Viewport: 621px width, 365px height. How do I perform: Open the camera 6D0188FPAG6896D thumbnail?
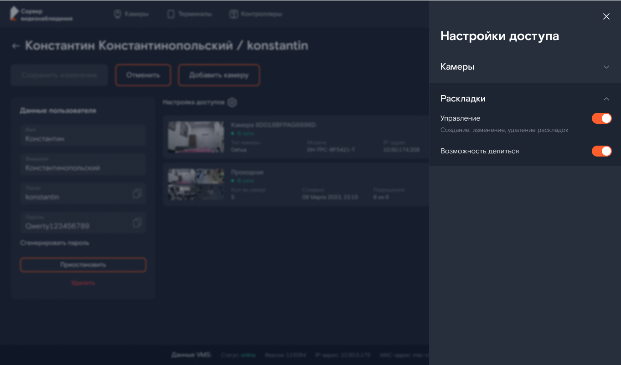[196, 137]
